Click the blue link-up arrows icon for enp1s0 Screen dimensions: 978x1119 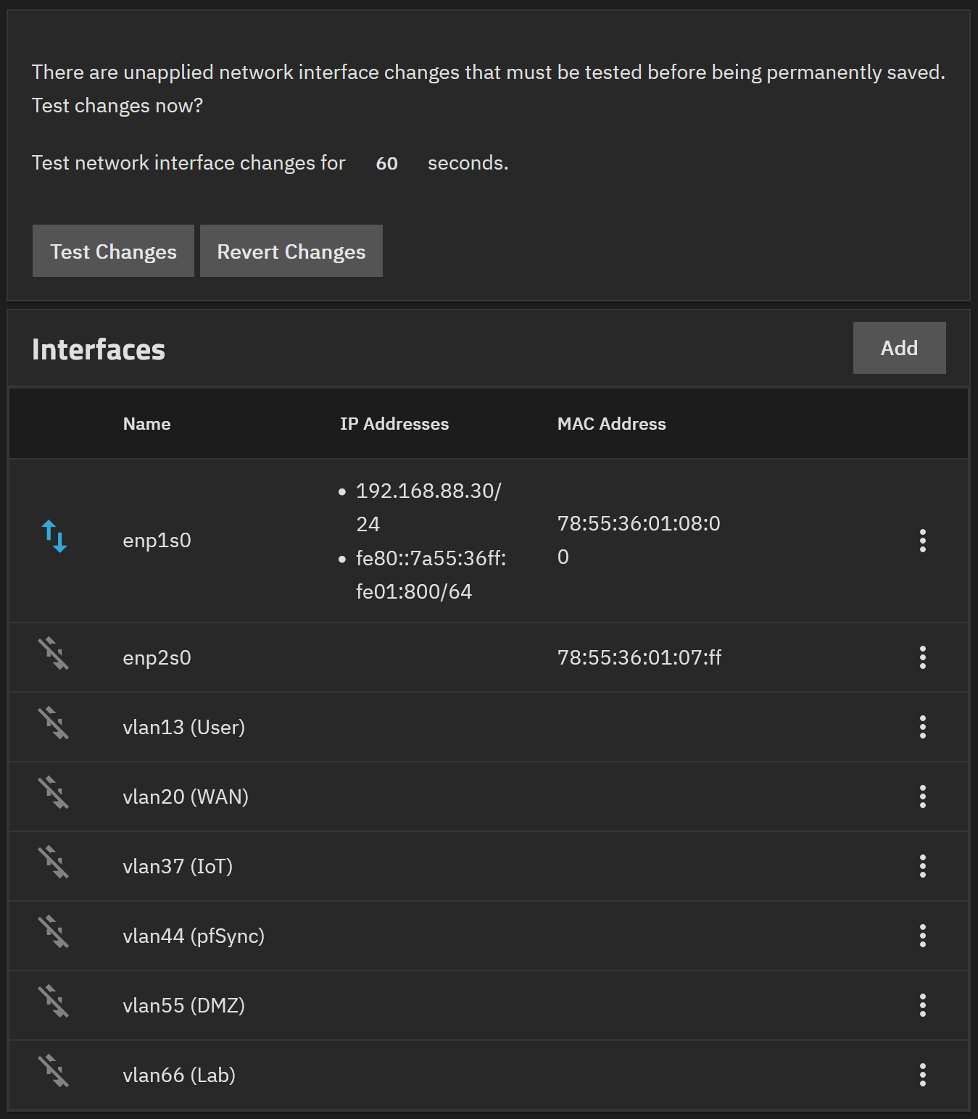pos(54,536)
